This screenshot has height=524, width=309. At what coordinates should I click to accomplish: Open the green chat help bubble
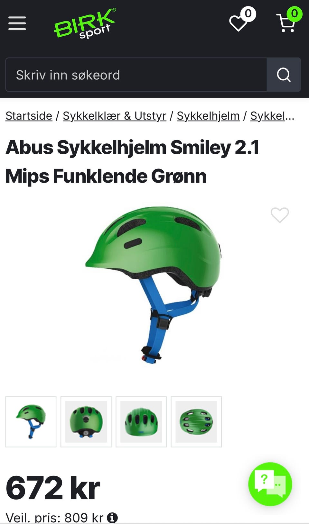270,484
